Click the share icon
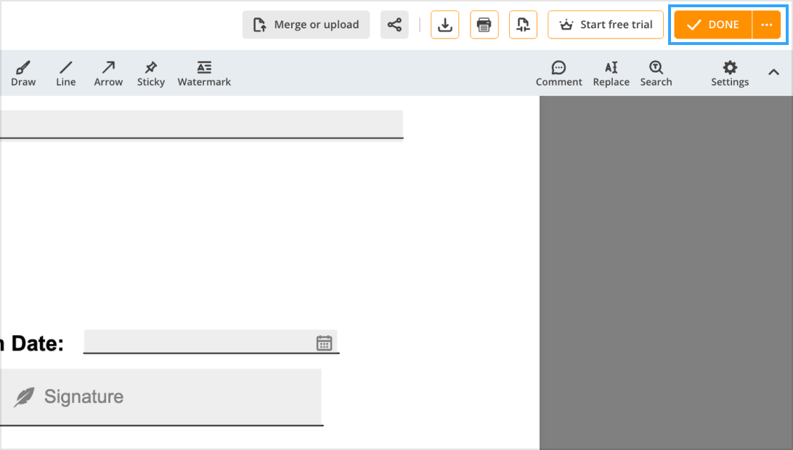The image size is (793, 450). [x=394, y=24]
